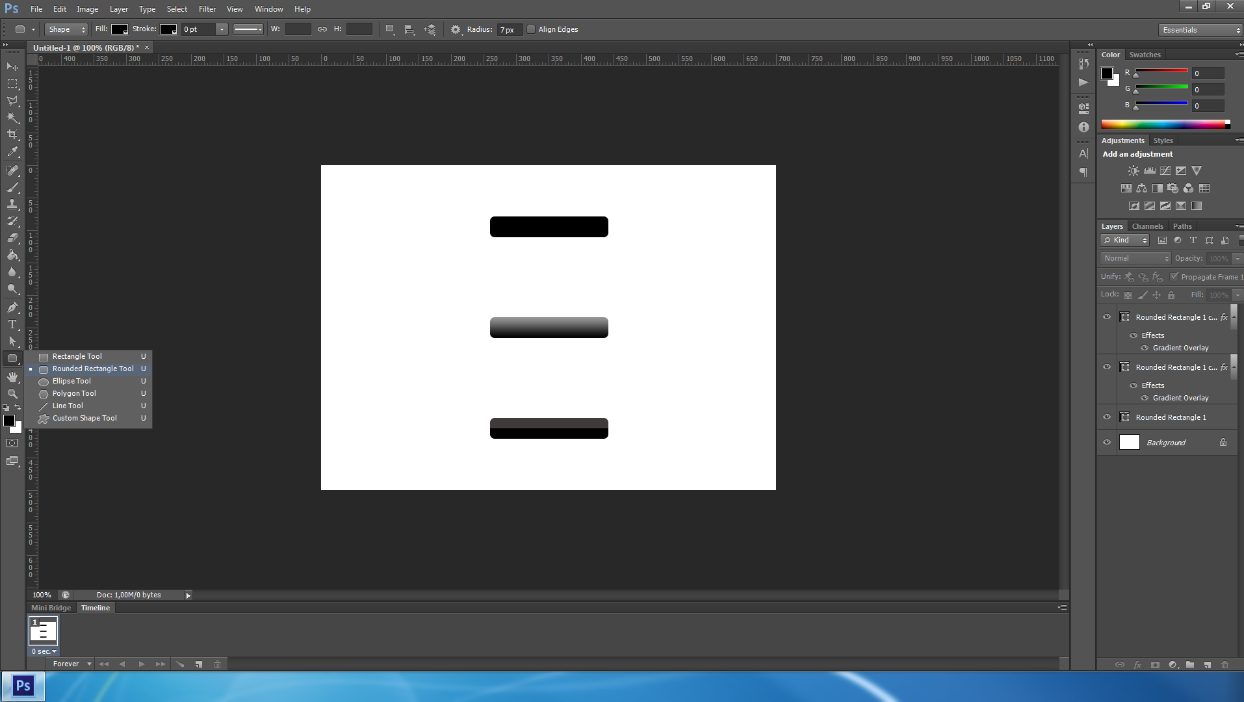Click the Path operations icon in options bar
The height and width of the screenshot is (702, 1244).
click(x=389, y=29)
